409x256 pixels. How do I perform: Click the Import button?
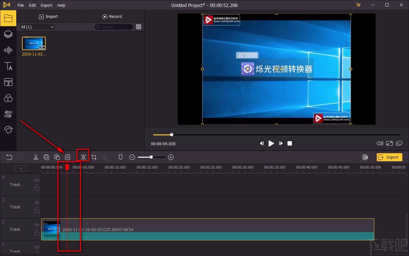[x=48, y=17]
